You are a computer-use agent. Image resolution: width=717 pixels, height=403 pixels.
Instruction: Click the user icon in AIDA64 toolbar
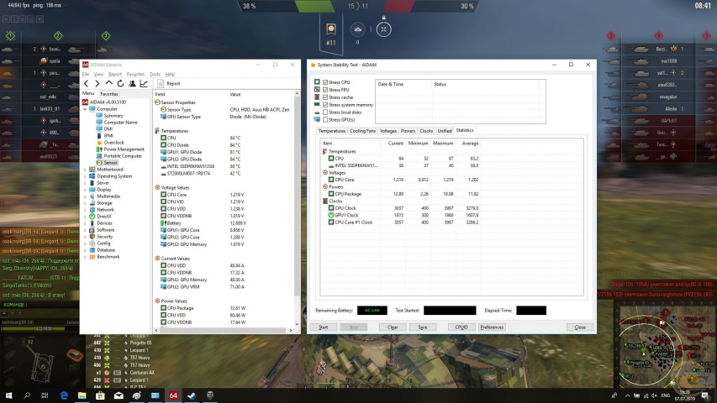[x=132, y=84]
